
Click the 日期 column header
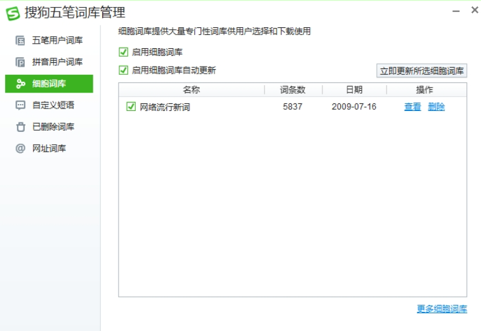point(354,90)
